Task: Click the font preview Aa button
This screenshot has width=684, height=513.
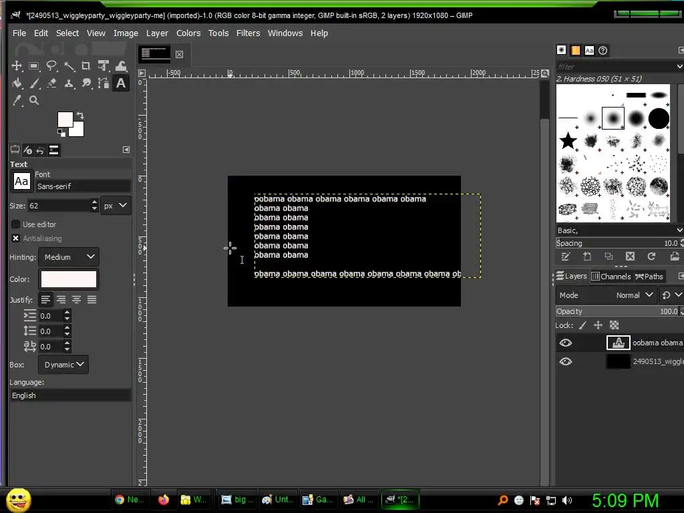Action: click(x=21, y=181)
